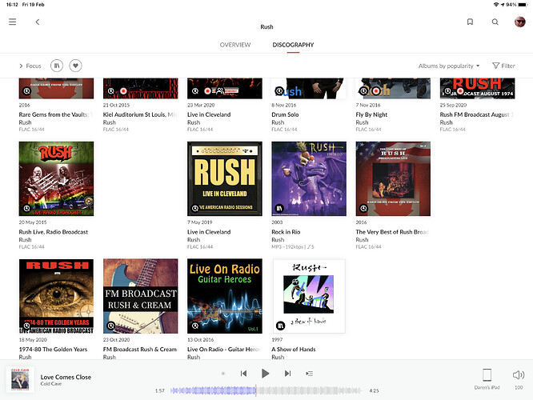Open the bookmarks icon
533x400 pixels.
470,22
